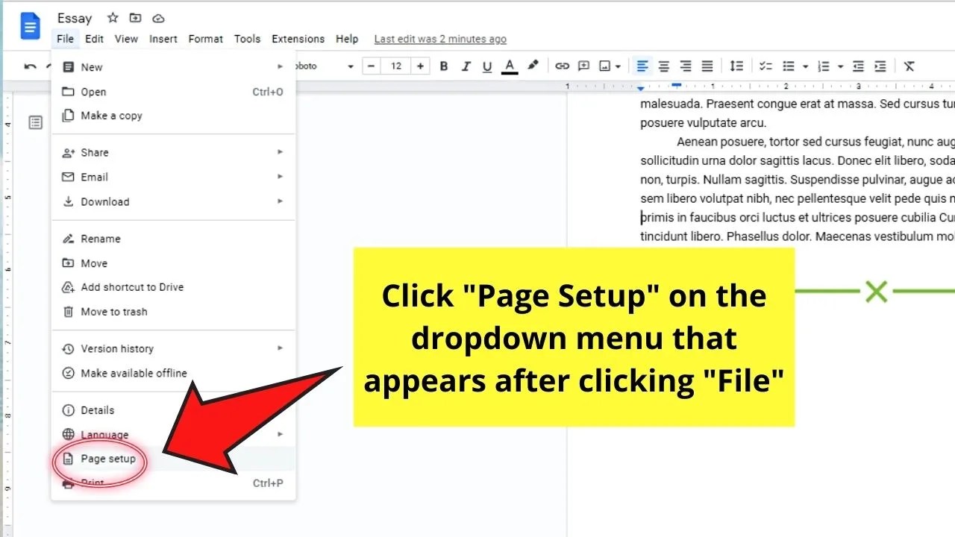The width and height of the screenshot is (955, 537).
Task: Clear all text formatting
Action: pyautogui.click(x=909, y=66)
